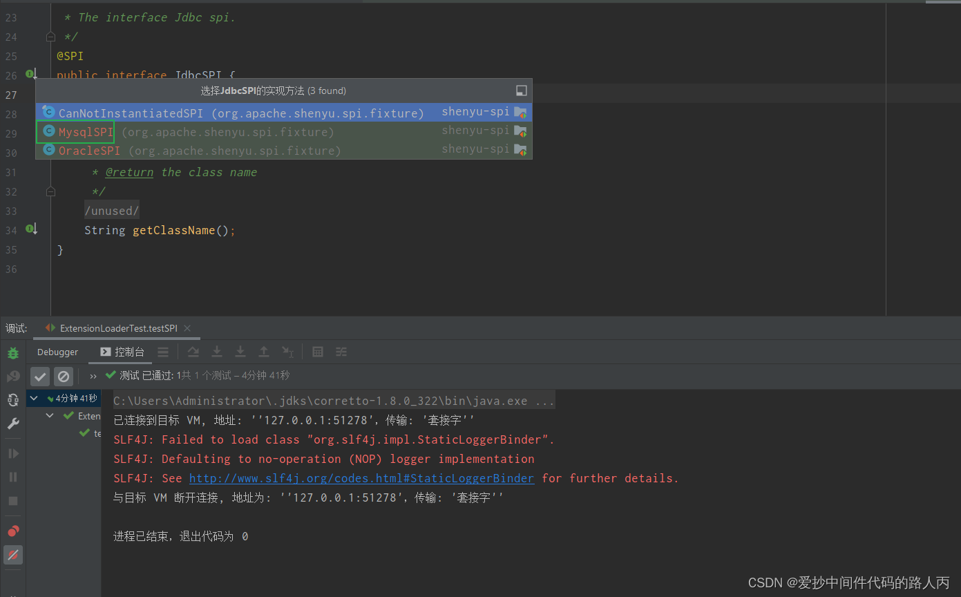Viewport: 961px width, 597px height.
Task: Click the layout settings lines icon beside 控制台
Action: click(163, 352)
